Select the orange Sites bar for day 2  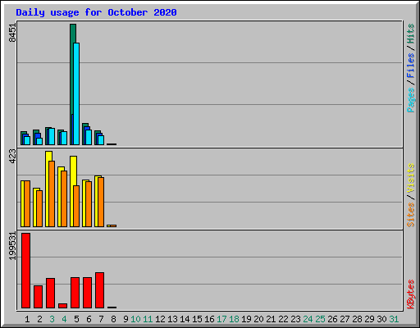[x=39, y=208]
